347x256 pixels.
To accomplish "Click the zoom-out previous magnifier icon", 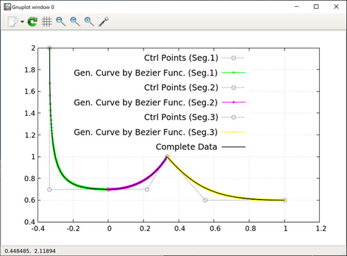I will click(60, 22).
